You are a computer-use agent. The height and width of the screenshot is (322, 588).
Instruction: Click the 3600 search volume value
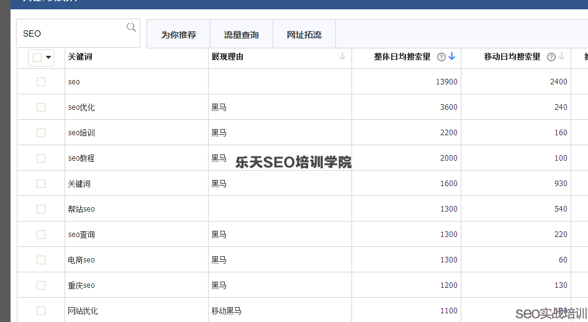coord(449,107)
